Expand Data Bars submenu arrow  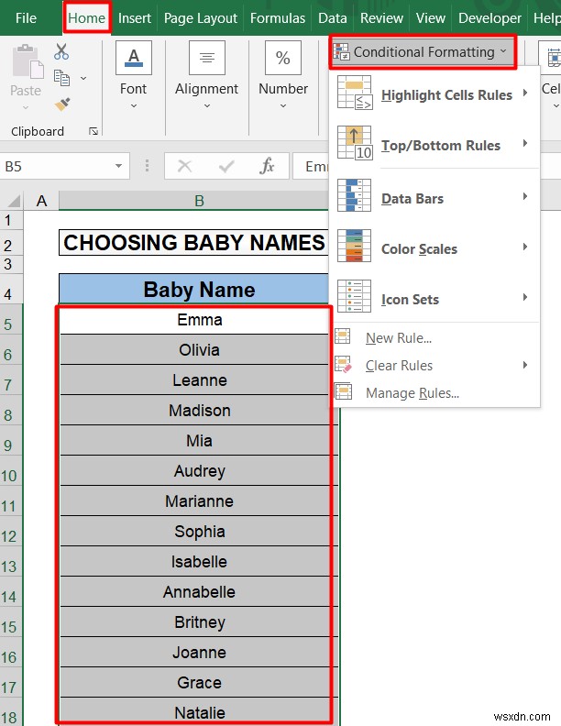[x=525, y=196]
